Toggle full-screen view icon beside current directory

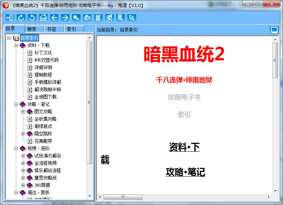pyautogui.click(x=274, y=30)
